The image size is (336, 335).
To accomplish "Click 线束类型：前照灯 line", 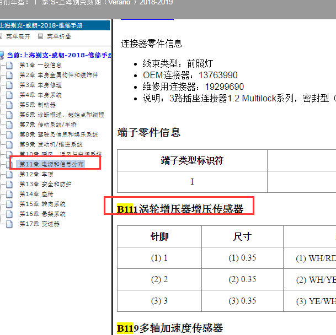I will (178, 63).
